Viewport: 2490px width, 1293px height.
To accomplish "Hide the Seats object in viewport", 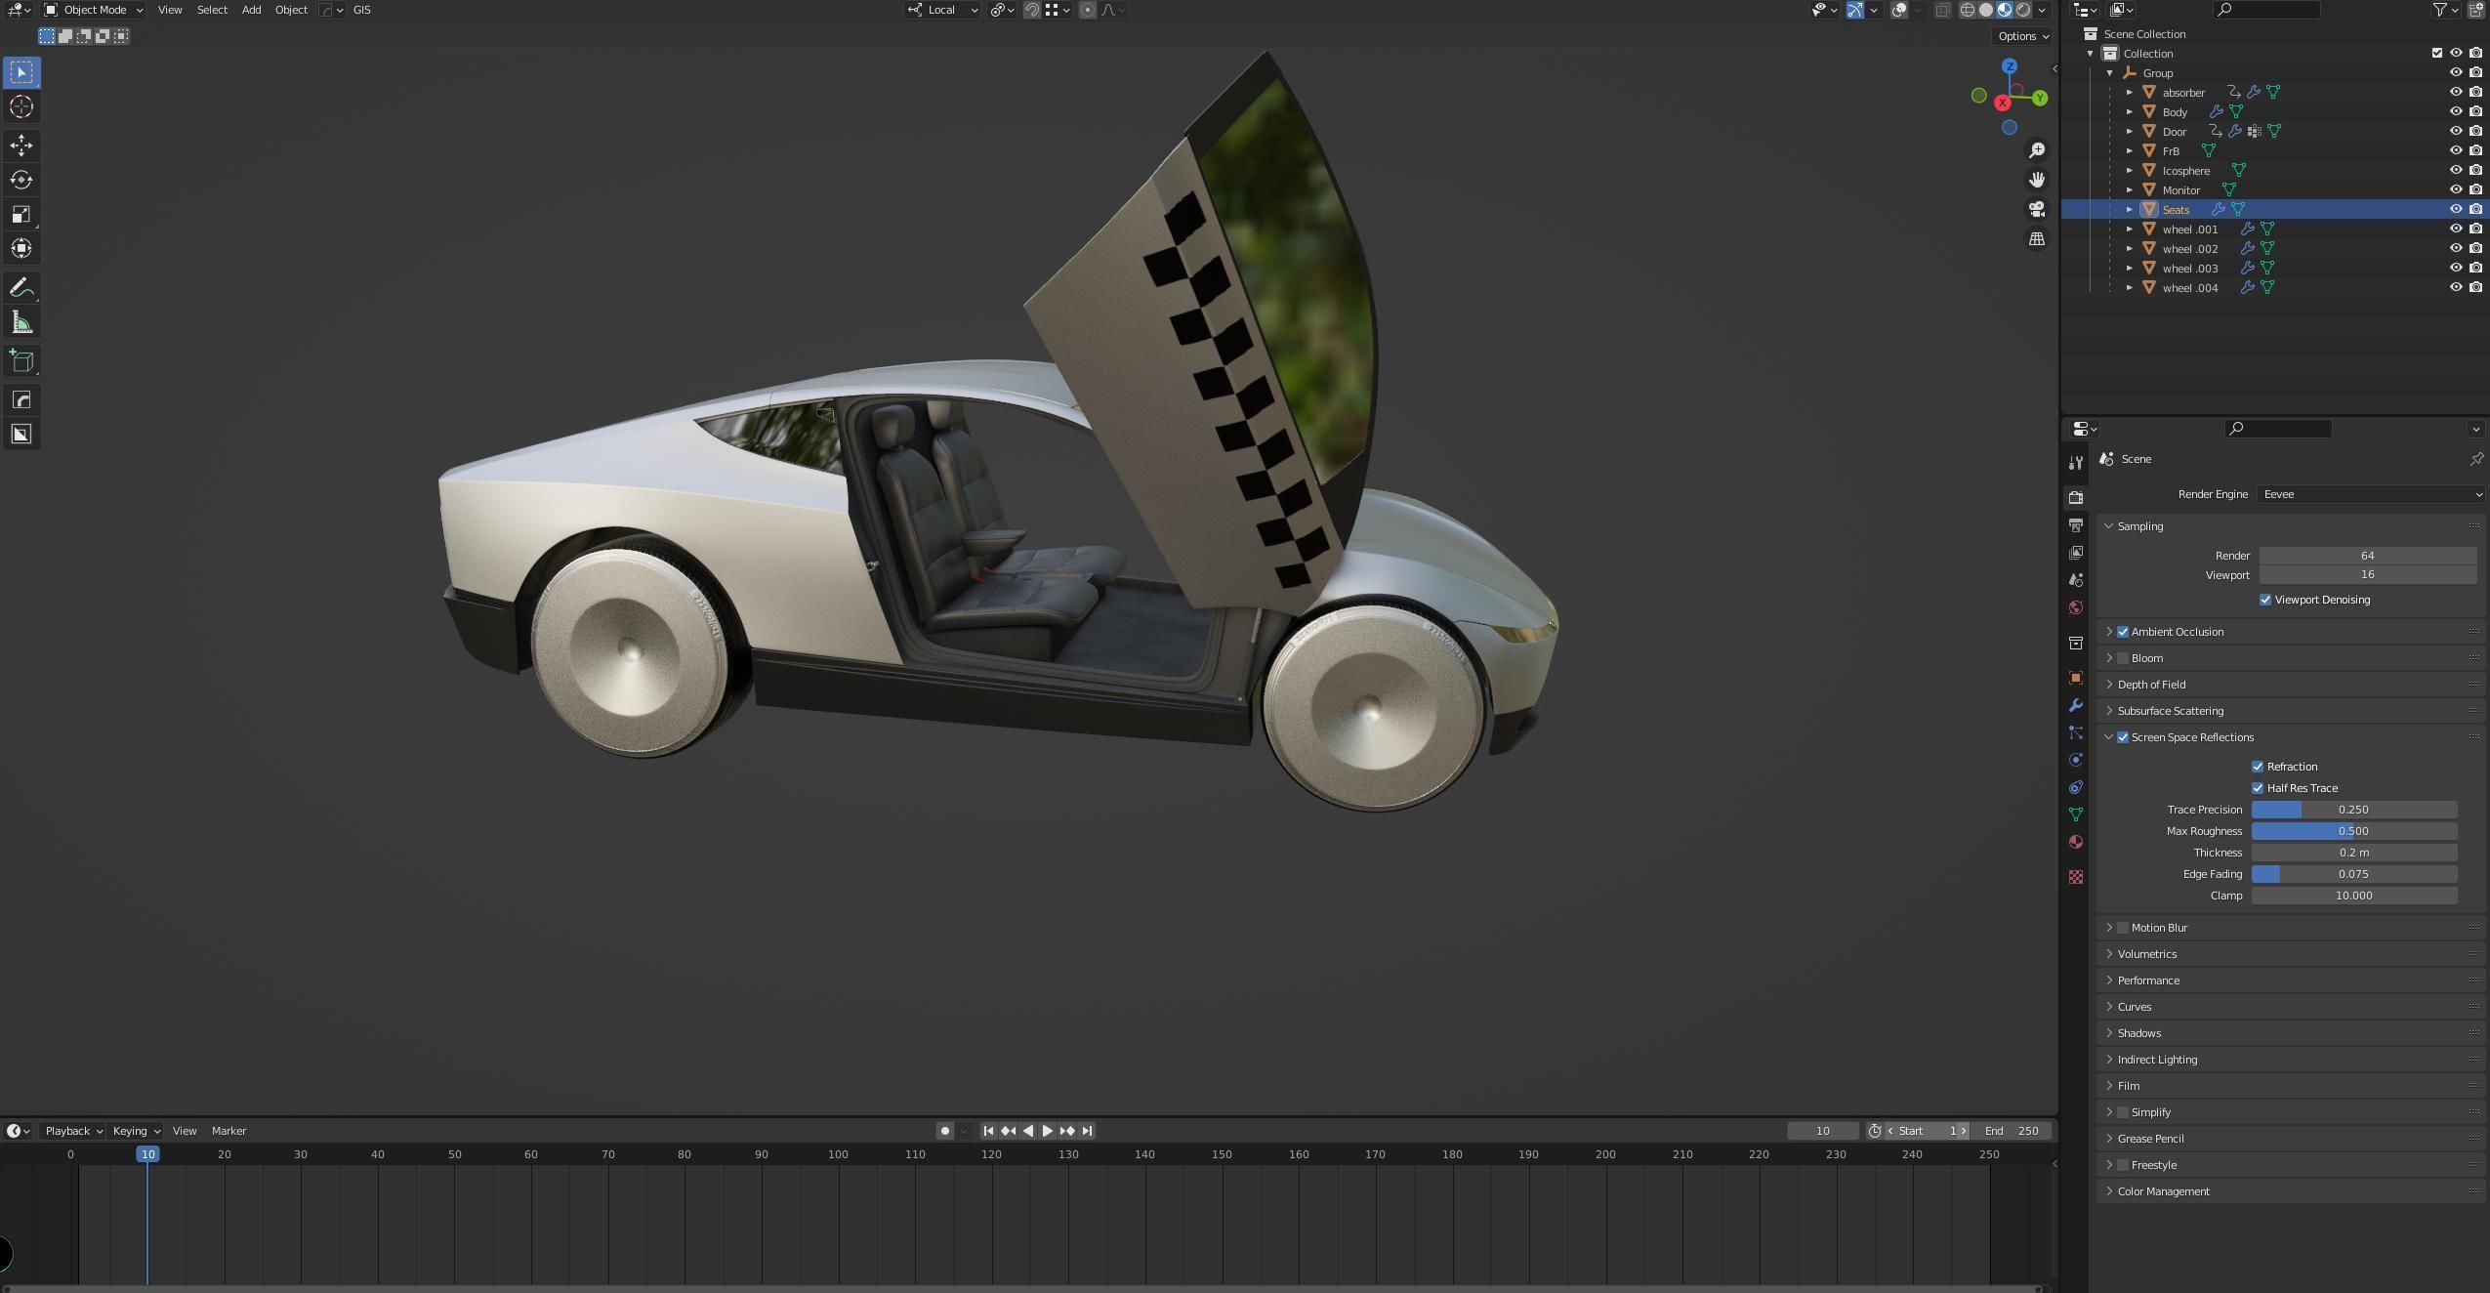I will coord(2456,209).
